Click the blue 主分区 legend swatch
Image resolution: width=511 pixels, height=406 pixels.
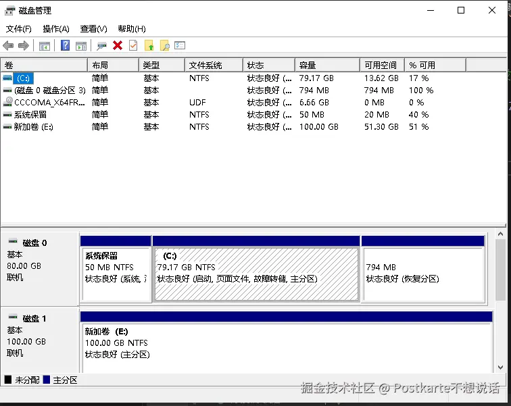(x=47, y=380)
